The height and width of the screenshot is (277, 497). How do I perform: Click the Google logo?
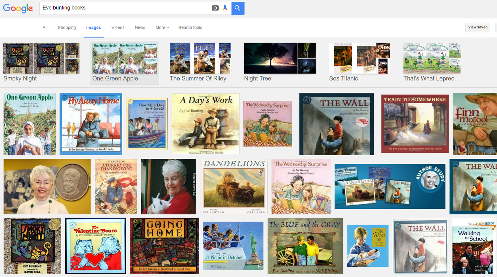point(18,9)
